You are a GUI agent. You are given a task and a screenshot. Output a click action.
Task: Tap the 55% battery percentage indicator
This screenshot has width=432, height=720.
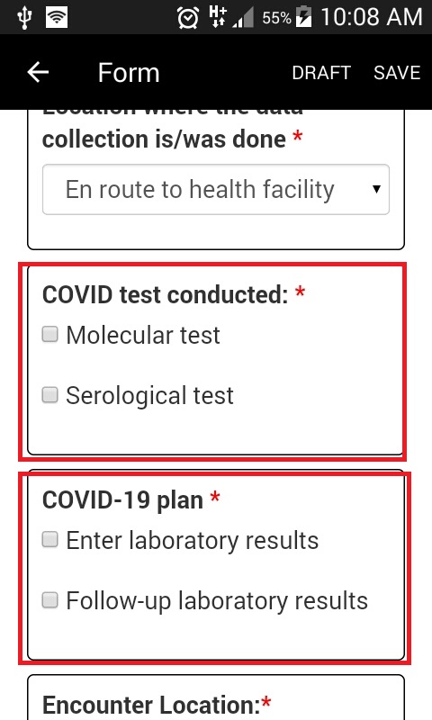276,18
